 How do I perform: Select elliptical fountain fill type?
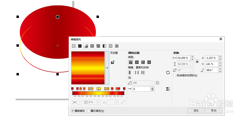click(x=137, y=62)
